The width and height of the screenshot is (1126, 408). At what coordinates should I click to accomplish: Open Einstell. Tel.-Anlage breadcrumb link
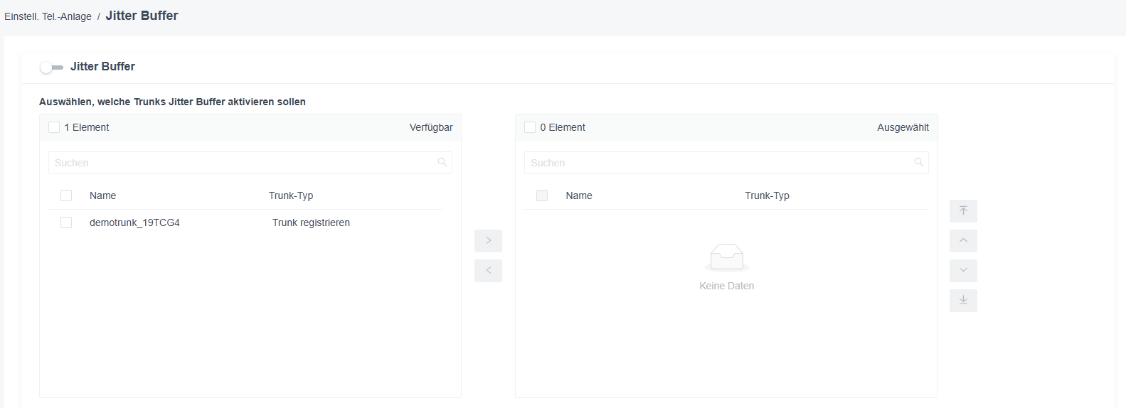(48, 16)
